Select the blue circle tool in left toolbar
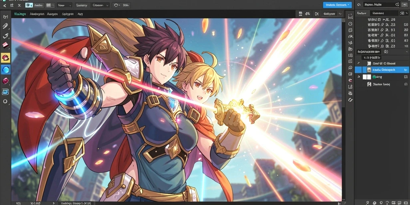The height and width of the screenshot is (205, 410). [6, 70]
